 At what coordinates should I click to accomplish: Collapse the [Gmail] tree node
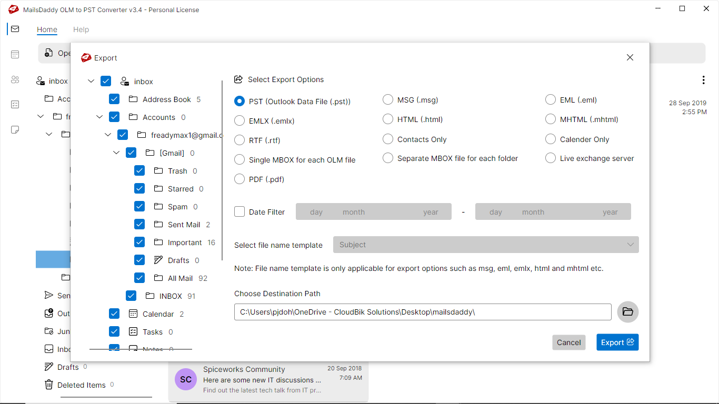click(116, 153)
